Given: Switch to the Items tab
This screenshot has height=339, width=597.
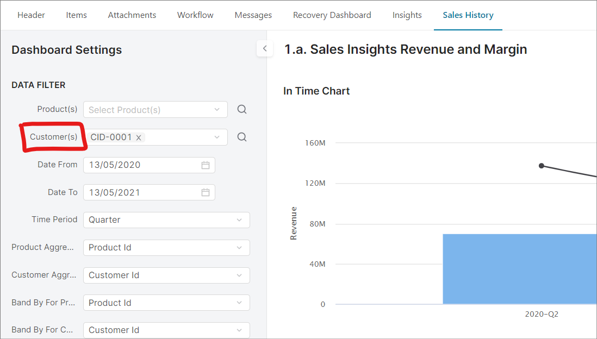Looking at the screenshot, I should click(x=76, y=15).
